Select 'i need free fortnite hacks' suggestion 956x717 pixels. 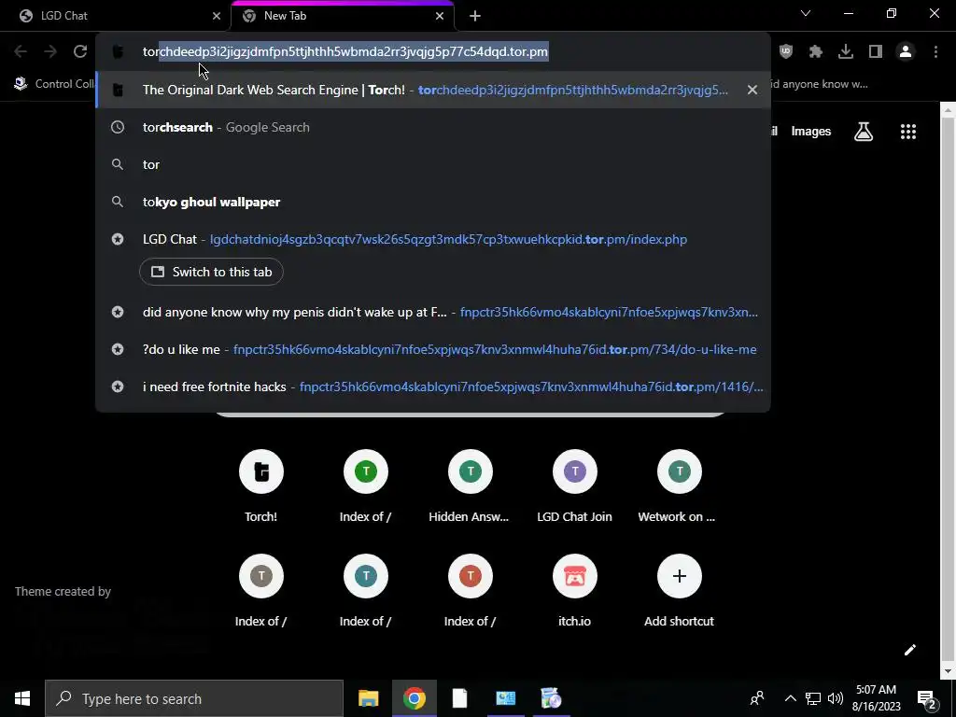[x=433, y=387]
